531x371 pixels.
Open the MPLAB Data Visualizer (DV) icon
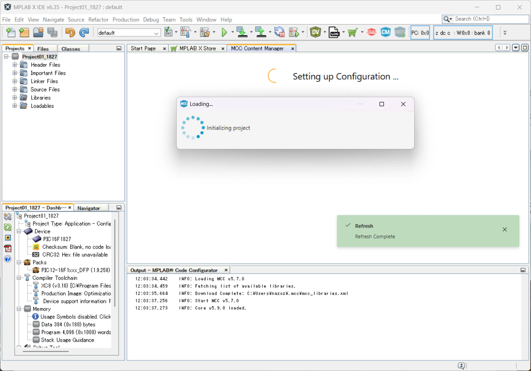click(316, 32)
